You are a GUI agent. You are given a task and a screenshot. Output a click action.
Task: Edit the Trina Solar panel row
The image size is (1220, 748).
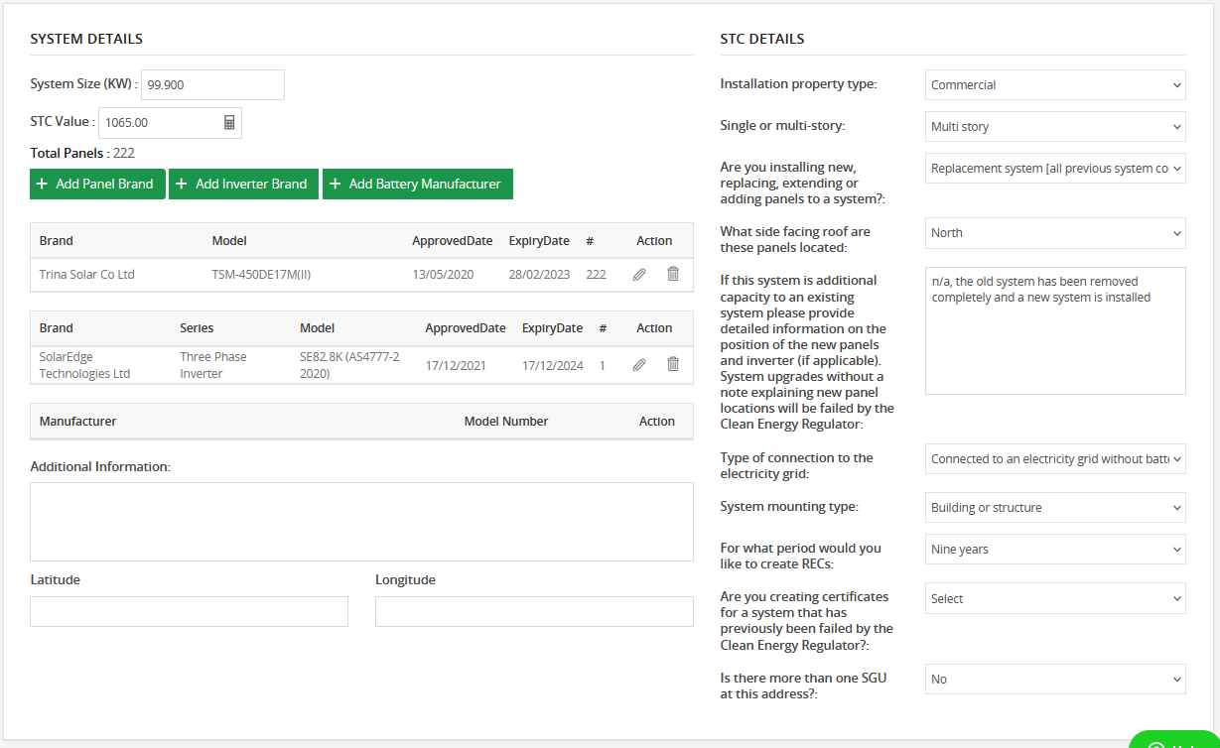coord(639,275)
